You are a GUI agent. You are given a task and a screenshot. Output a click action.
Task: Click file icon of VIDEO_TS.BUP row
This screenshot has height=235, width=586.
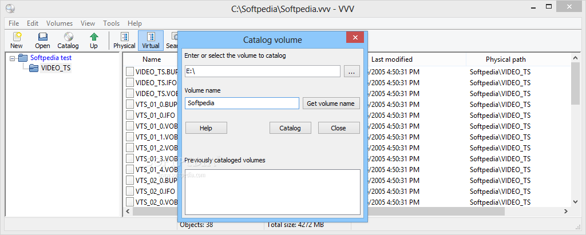click(x=130, y=71)
